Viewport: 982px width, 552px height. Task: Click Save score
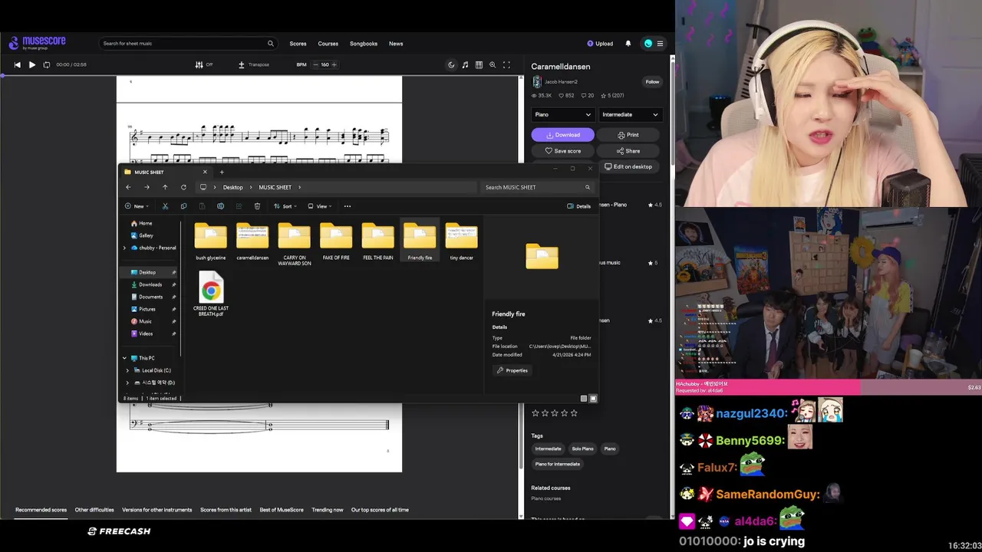click(562, 151)
